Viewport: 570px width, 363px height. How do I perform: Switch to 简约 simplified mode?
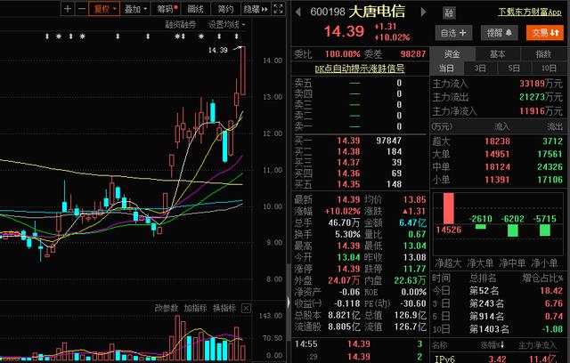[225, 9]
